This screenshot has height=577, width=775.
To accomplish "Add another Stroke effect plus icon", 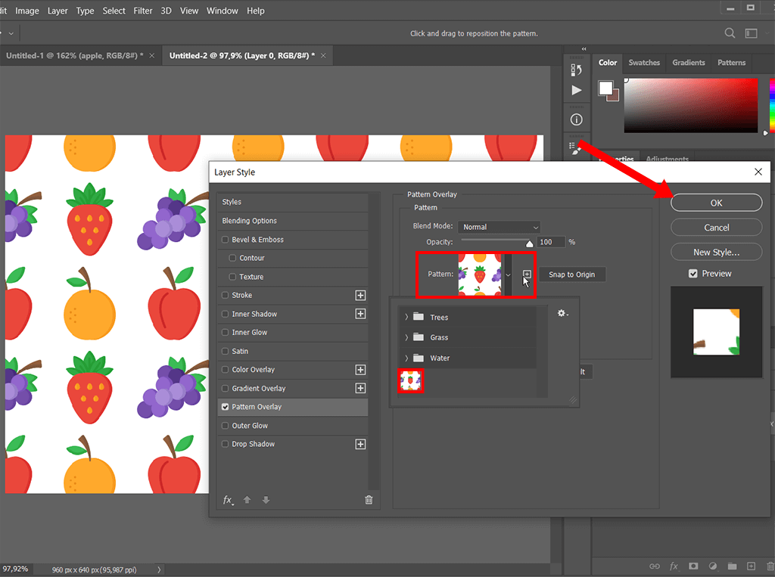I will pyautogui.click(x=360, y=296).
